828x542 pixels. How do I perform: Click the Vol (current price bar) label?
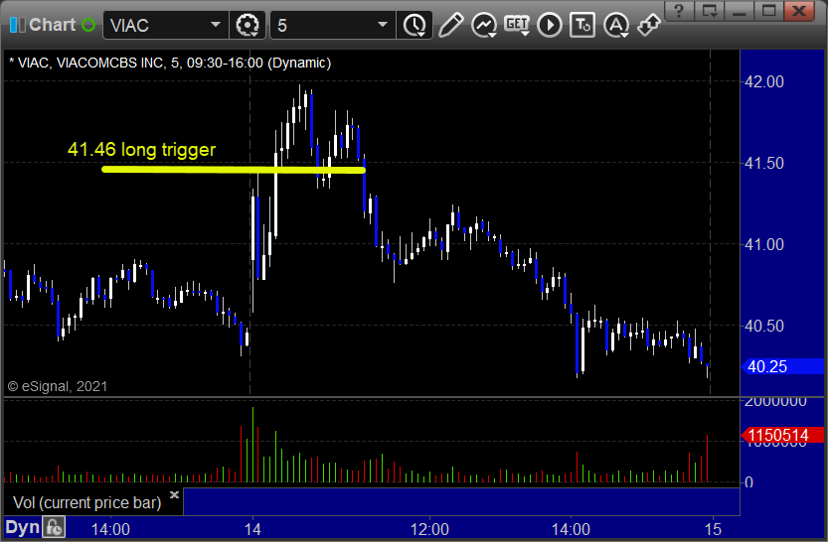click(x=87, y=502)
